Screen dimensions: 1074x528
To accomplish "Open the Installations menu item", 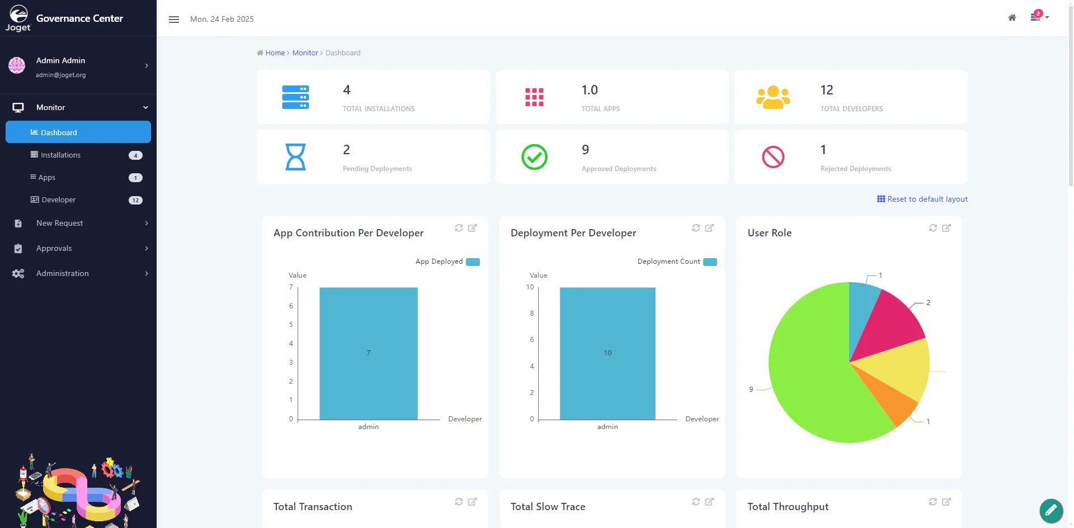I will pyautogui.click(x=78, y=155).
